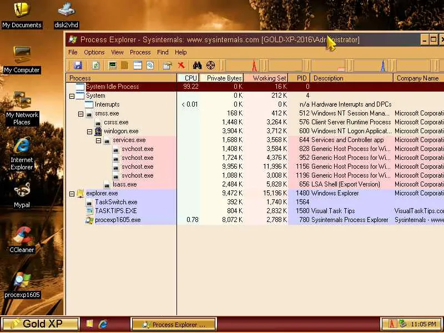444x333 pixels.
Task: Click the "99.22" CPU value
Action: coord(191,87)
